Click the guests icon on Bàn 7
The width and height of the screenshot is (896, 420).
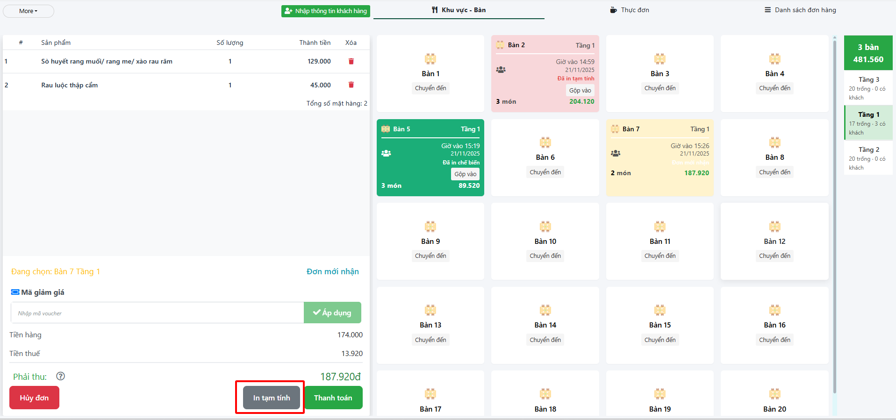point(616,153)
